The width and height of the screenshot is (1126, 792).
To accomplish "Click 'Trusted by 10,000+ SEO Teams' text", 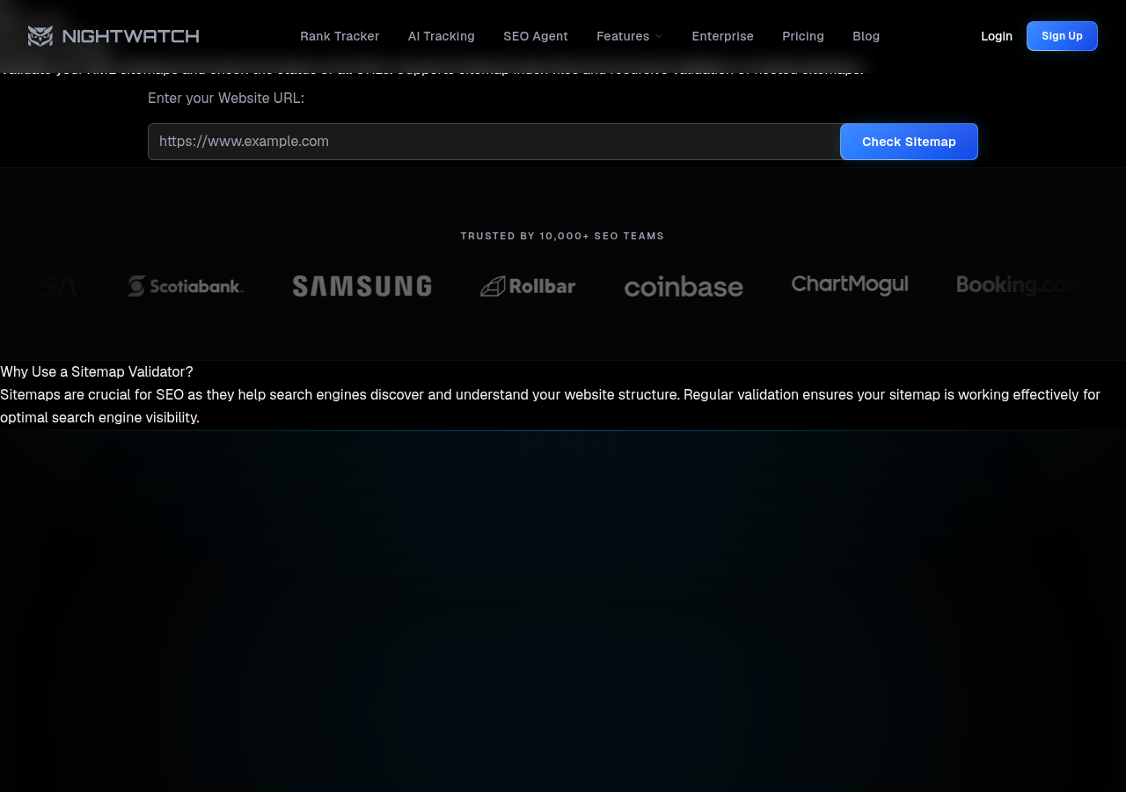I will coord(563,237).
